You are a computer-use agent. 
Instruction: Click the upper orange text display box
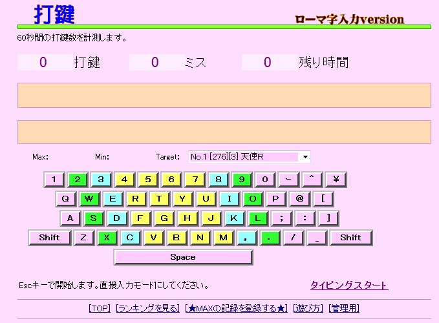[224, 95]
